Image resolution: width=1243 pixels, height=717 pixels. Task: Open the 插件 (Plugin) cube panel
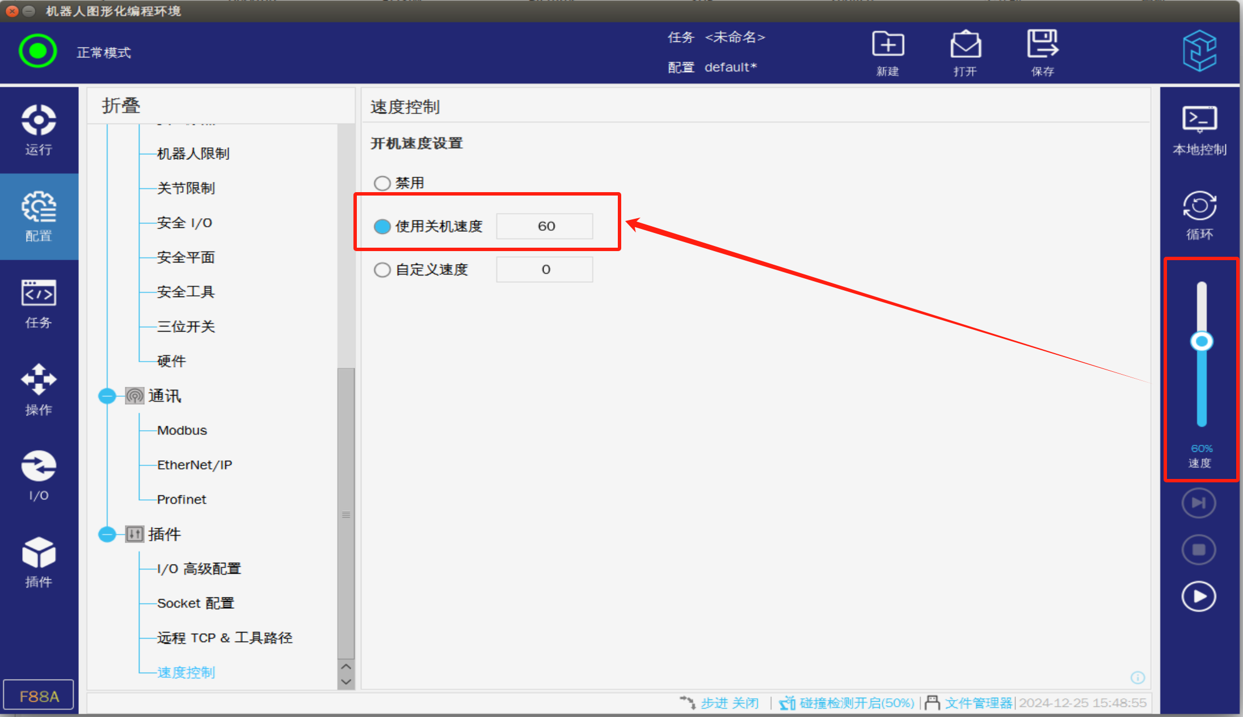(39, 562)
